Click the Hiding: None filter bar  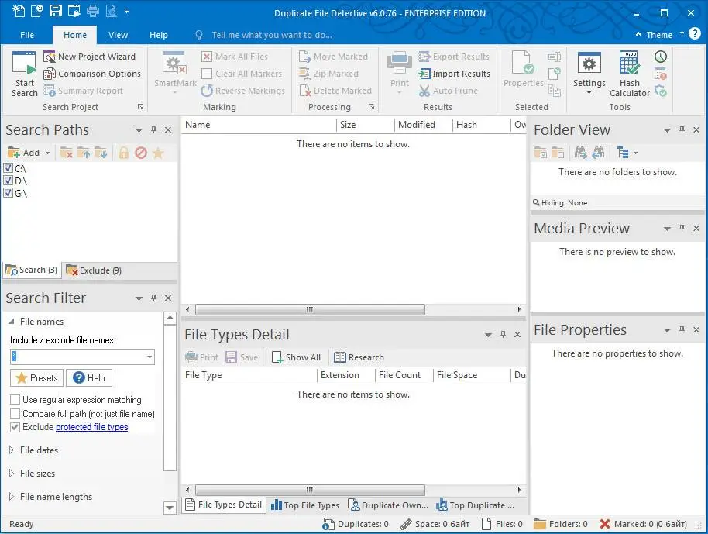617,203
